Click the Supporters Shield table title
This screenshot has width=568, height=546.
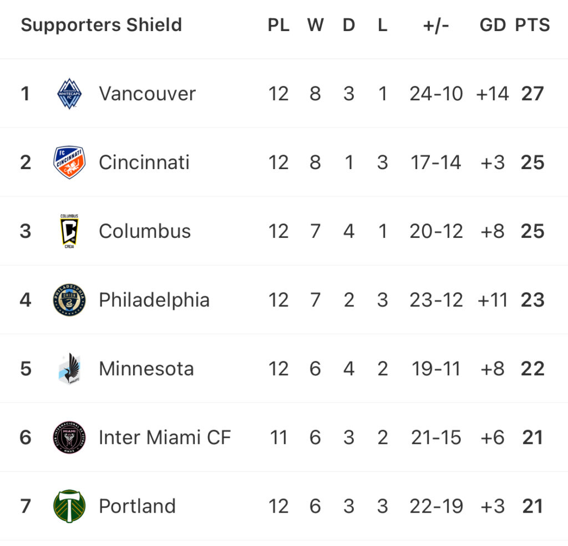[x=102, y=25]
